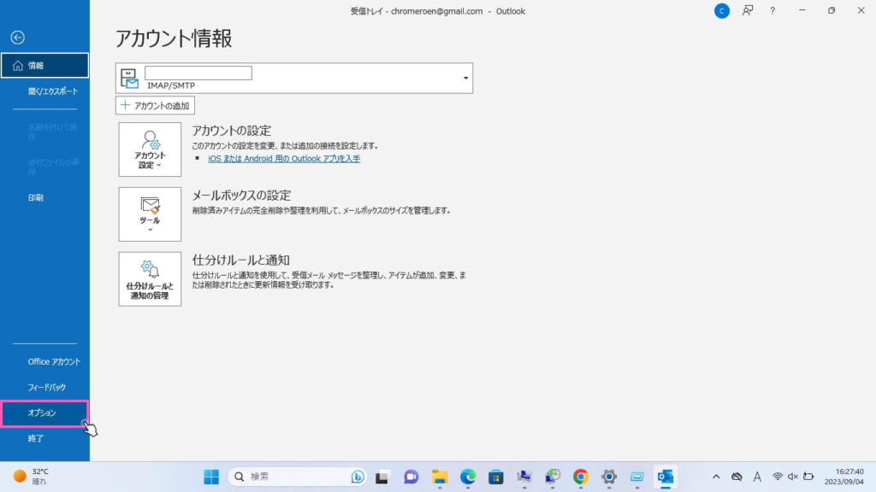Open File Explorer from the taskbar

pyautogui.click(x=440, y=477)
